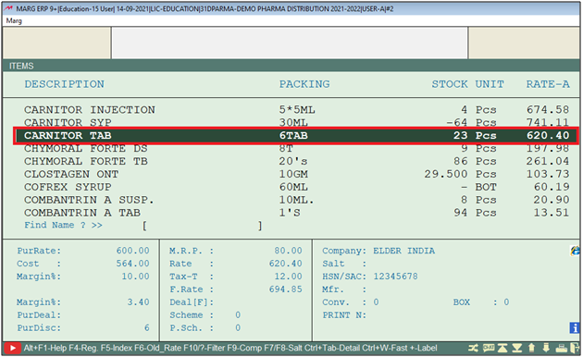Screen dimensions: 583x357
Task: Select the CHYMORAL FORTE DS item
Action: point(296,148)
